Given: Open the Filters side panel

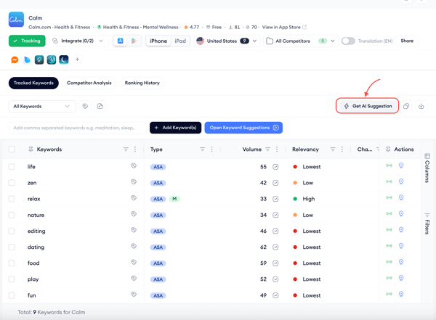Looking at the screenshot, I should click(x=427, y=223).
